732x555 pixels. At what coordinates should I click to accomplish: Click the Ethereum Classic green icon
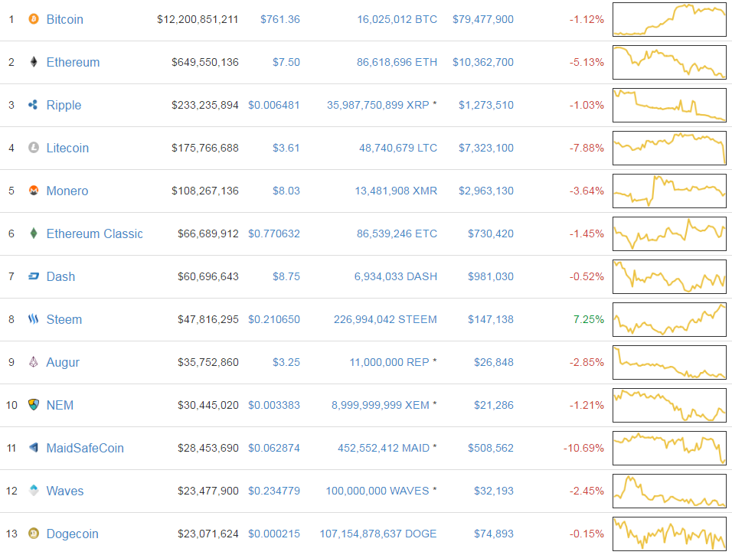coord(34,233)
